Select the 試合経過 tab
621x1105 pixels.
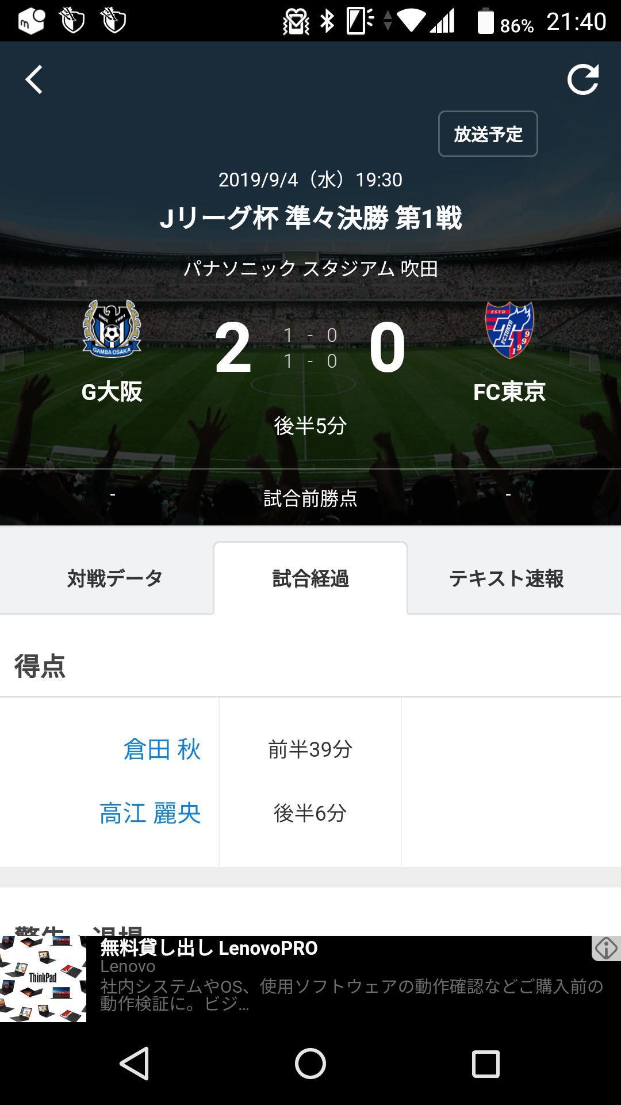[x=310, y=578]
